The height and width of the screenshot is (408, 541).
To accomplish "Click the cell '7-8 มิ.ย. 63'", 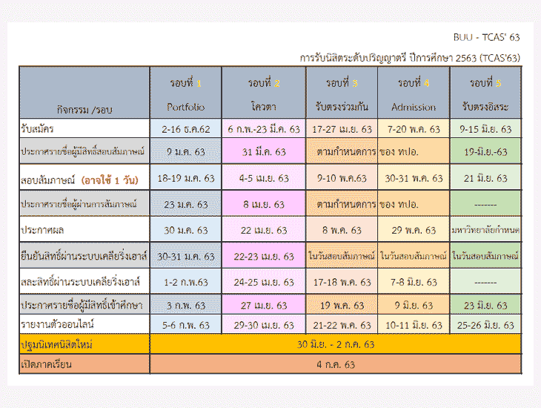I will [414, 281].
